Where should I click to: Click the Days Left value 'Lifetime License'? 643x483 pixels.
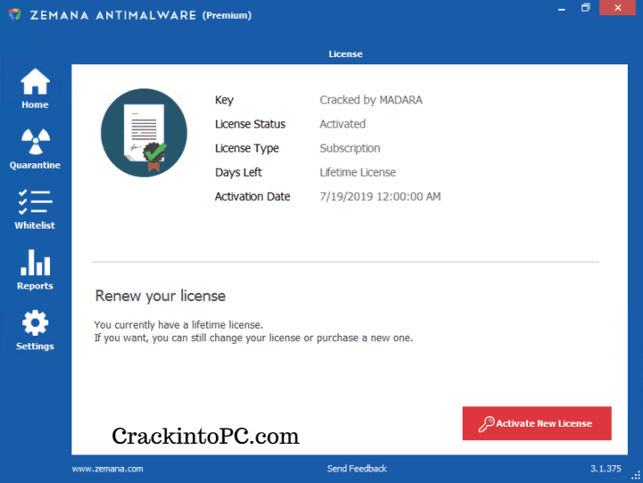pos(357,172)
